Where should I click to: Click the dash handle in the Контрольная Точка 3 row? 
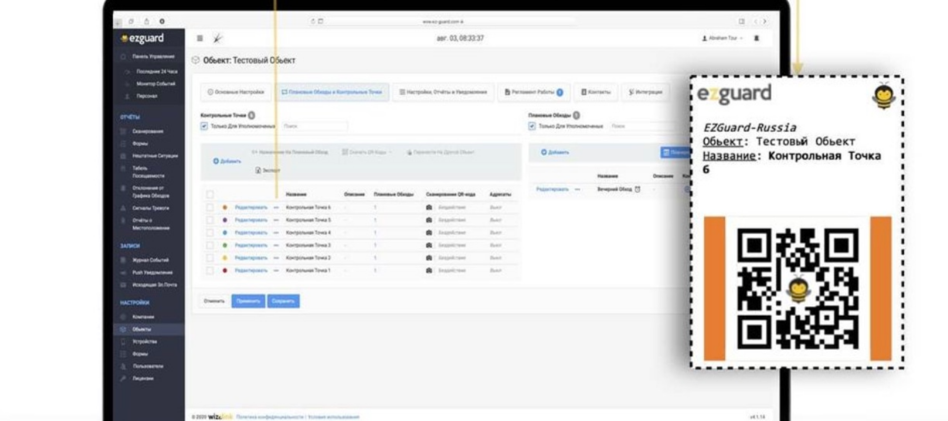pyautogui.click(x=276, y=245)
